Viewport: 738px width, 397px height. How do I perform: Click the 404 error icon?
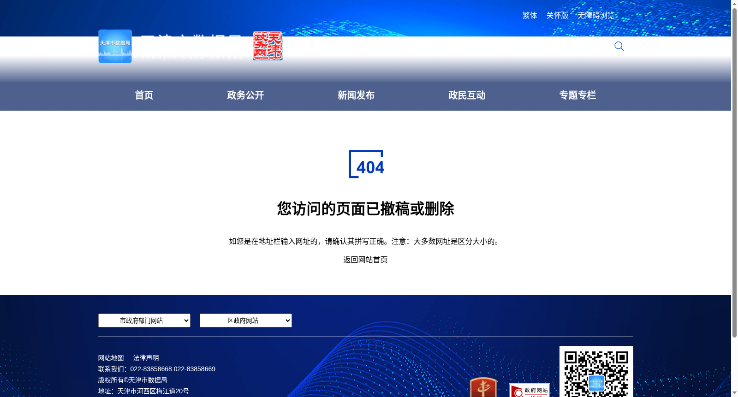point(366,164)
